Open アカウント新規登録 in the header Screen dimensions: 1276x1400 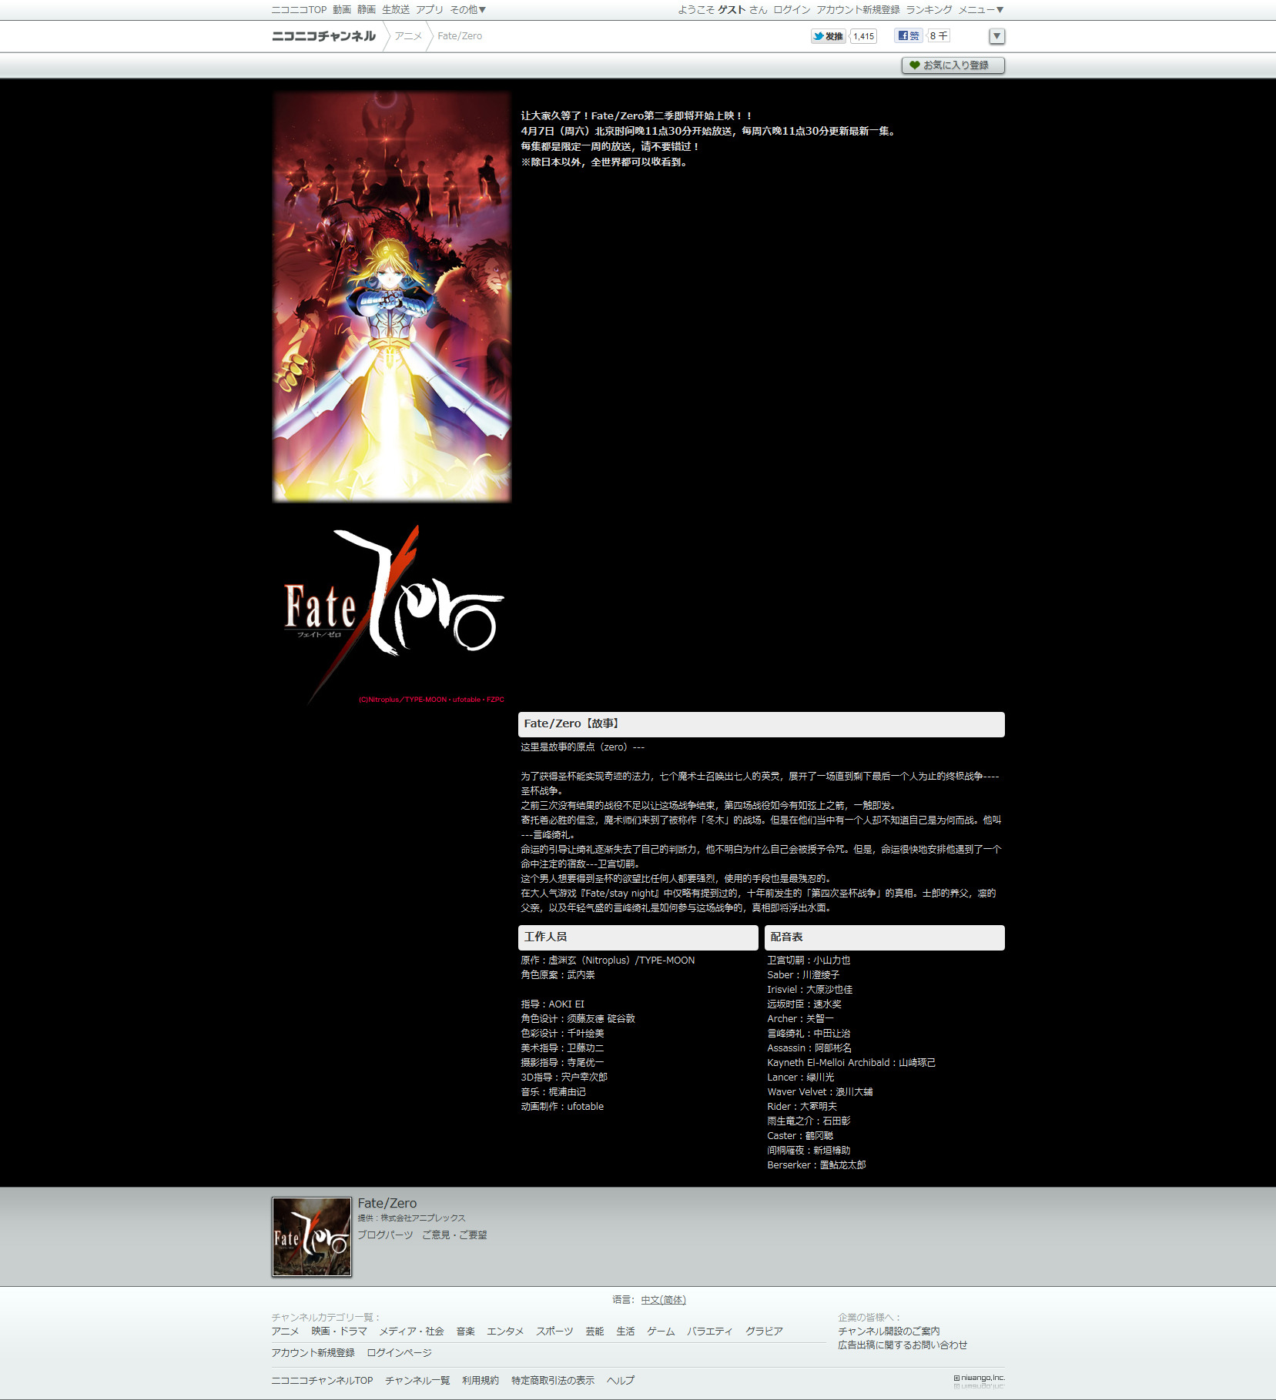pos(858,10)
